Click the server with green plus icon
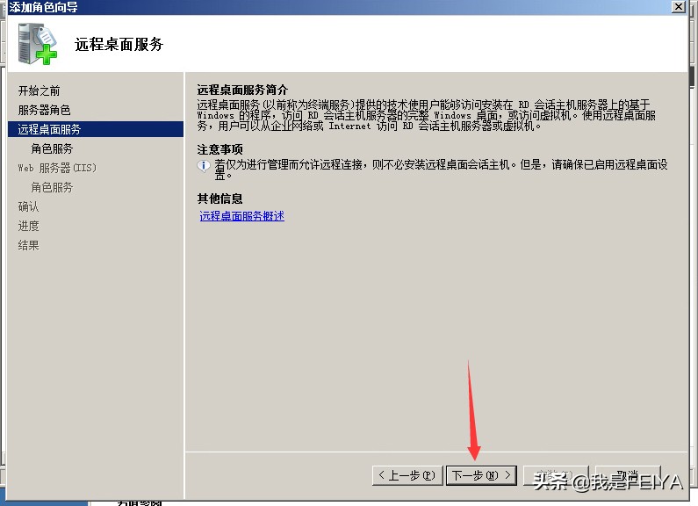This screenshot has width=698, height=506. click(38, 44)
